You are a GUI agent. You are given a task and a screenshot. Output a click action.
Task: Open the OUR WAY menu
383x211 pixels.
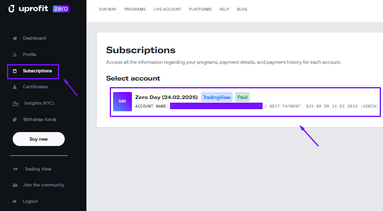[x=108, y=9]
